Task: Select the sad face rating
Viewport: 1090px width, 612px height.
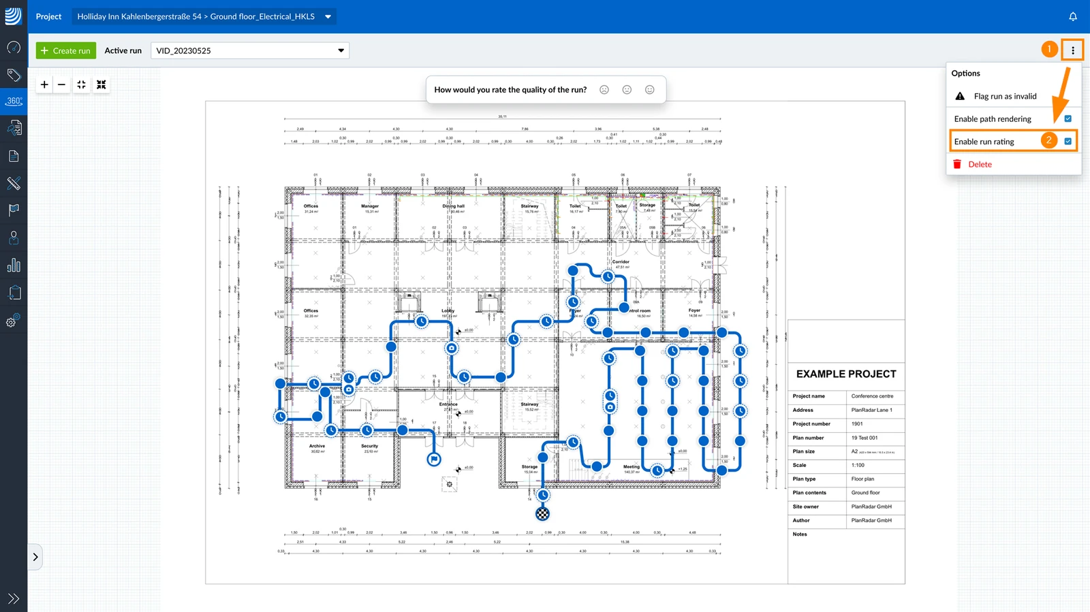Action: click(604, 90)
